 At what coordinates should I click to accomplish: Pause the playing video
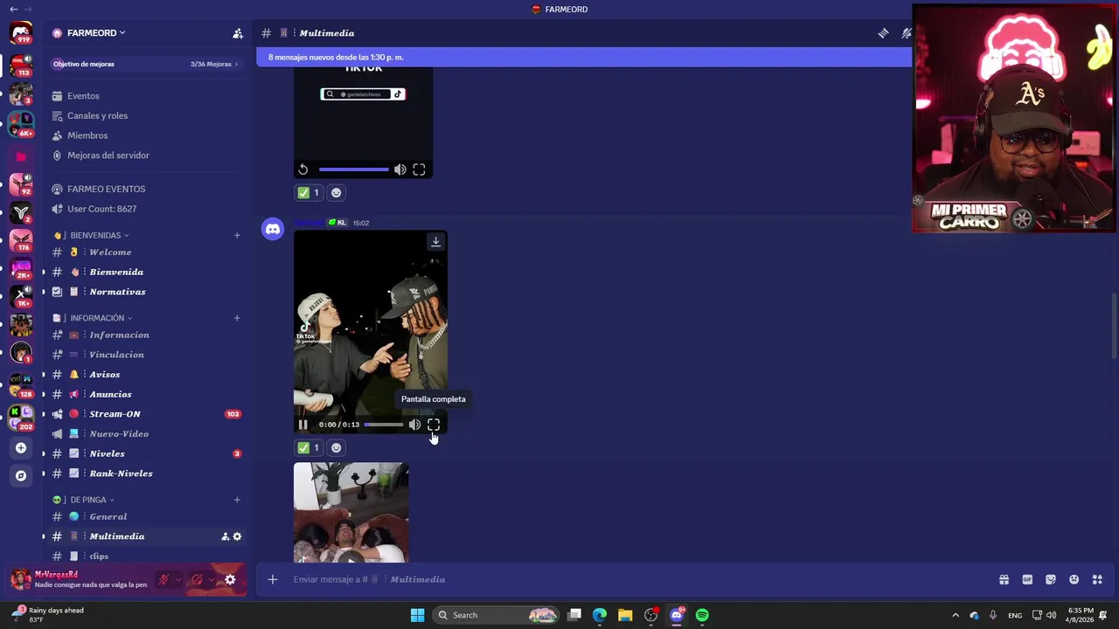pyautogui.click(x=302, y=425)
